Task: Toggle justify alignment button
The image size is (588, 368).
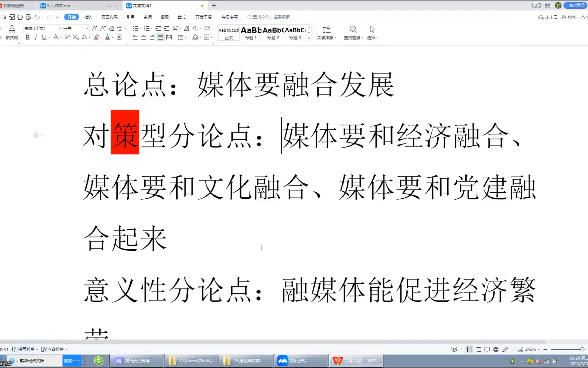Action: pyautogui.click(x=161, y=37)
